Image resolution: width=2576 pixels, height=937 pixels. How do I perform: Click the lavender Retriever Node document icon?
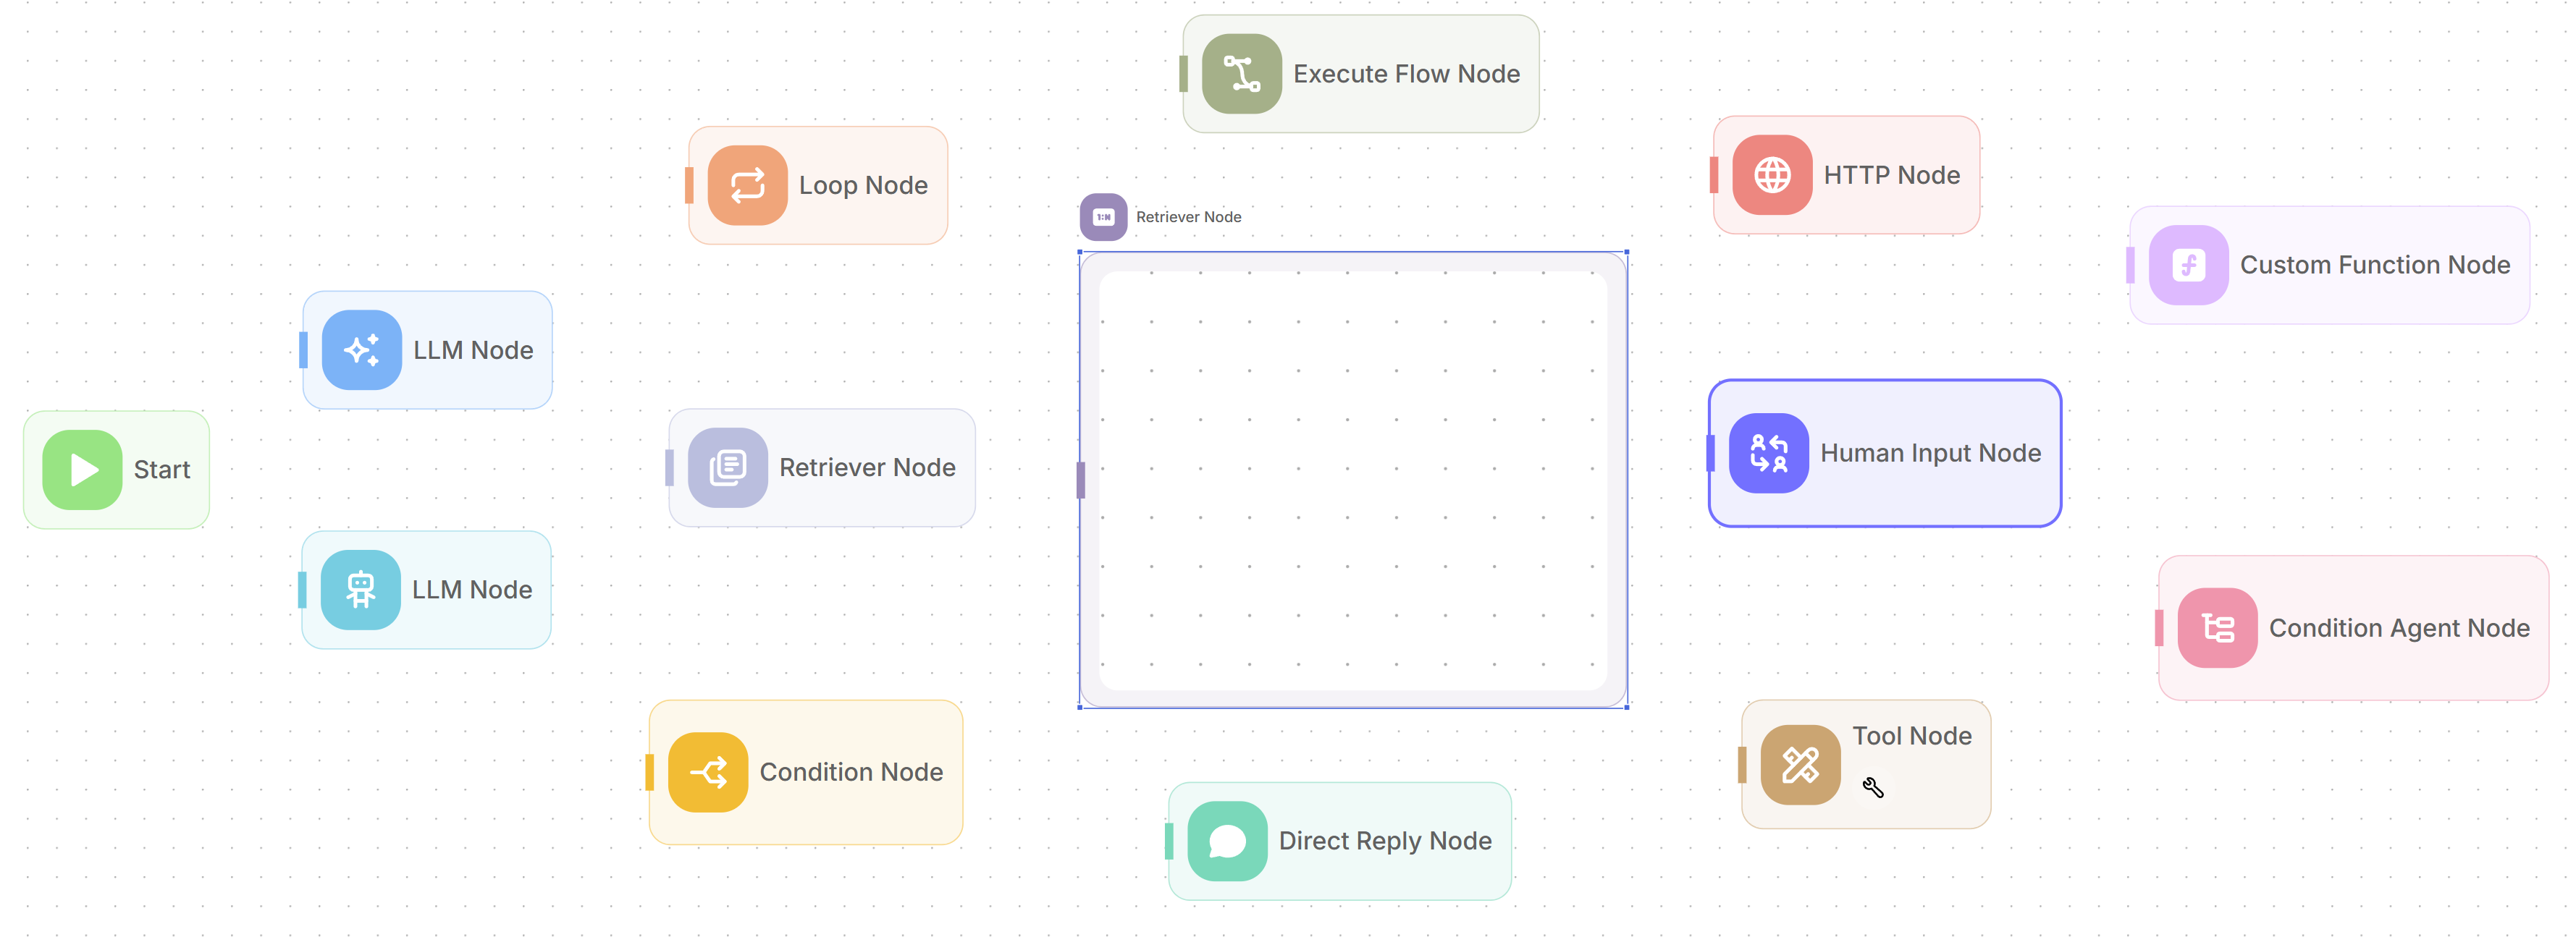727,467
